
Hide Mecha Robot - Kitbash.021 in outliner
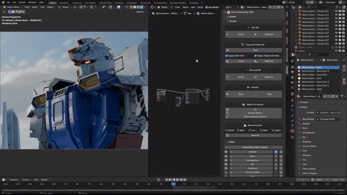click(336, 11)
